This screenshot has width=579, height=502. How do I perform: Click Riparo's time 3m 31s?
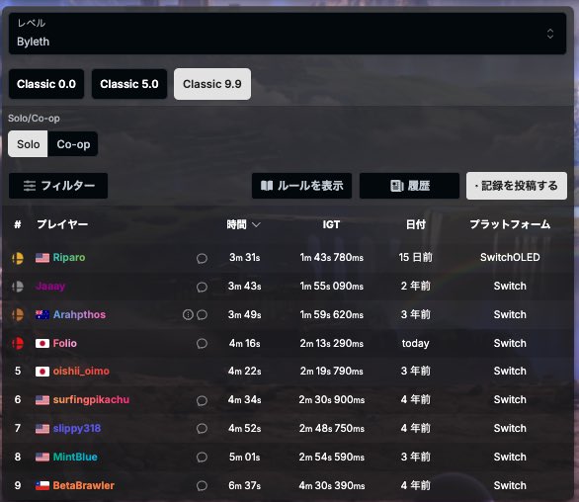(244, 258)
